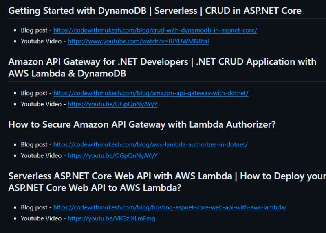Click the Getting Started with DynamoDB heading
326x233 pixels.
click(155, 11)
